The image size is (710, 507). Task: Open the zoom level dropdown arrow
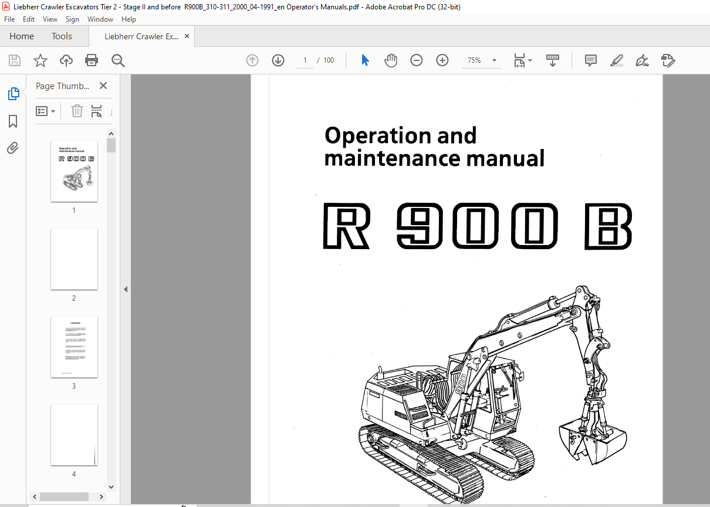(494, 60)
